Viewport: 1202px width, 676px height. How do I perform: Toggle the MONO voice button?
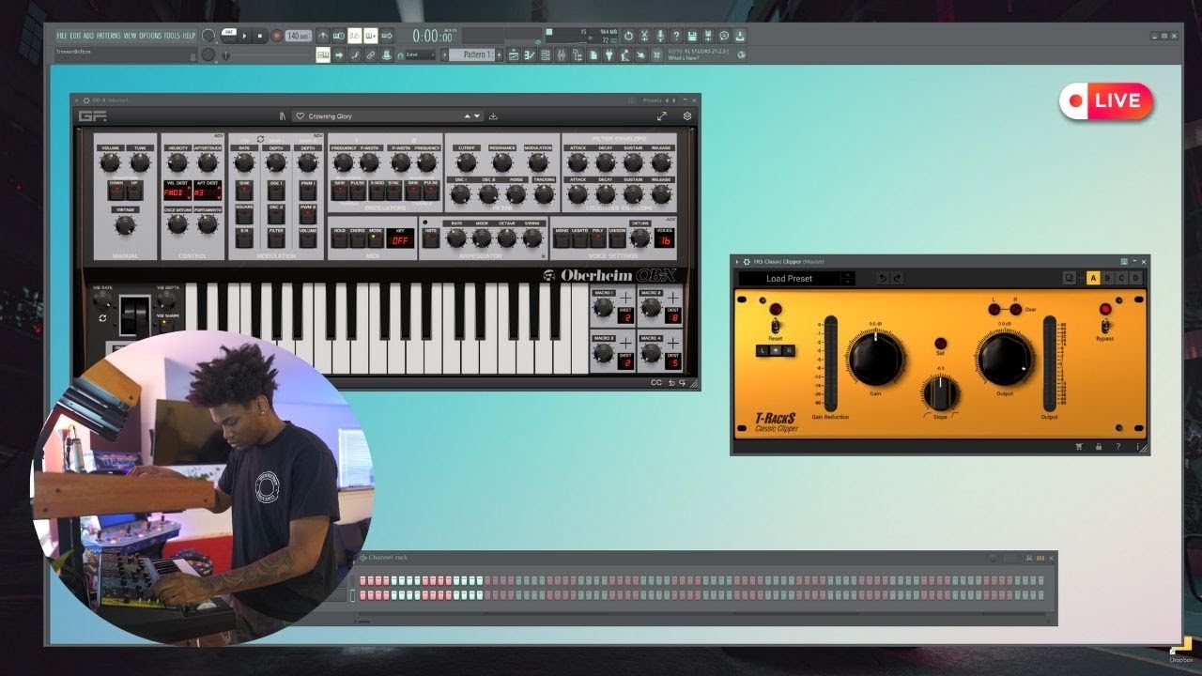pos(562,238)
